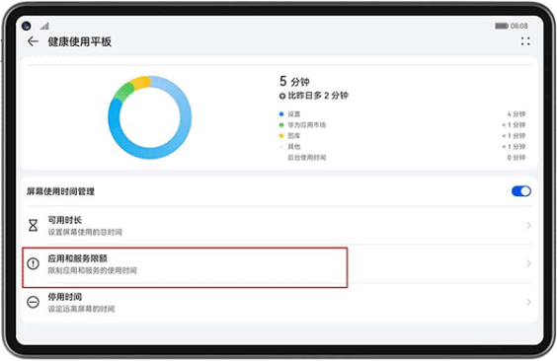Click the 健康使用平板 page title

(80, 41)
